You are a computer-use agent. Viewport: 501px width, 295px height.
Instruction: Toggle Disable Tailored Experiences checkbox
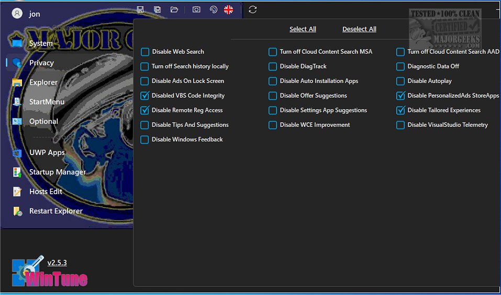coord(400,110)
